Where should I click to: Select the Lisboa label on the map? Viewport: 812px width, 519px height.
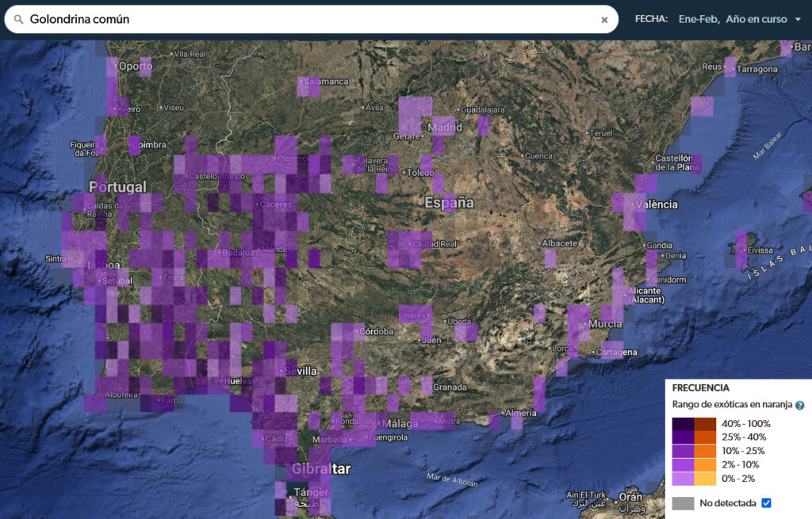pyautogui.click(x=103, y=265)
